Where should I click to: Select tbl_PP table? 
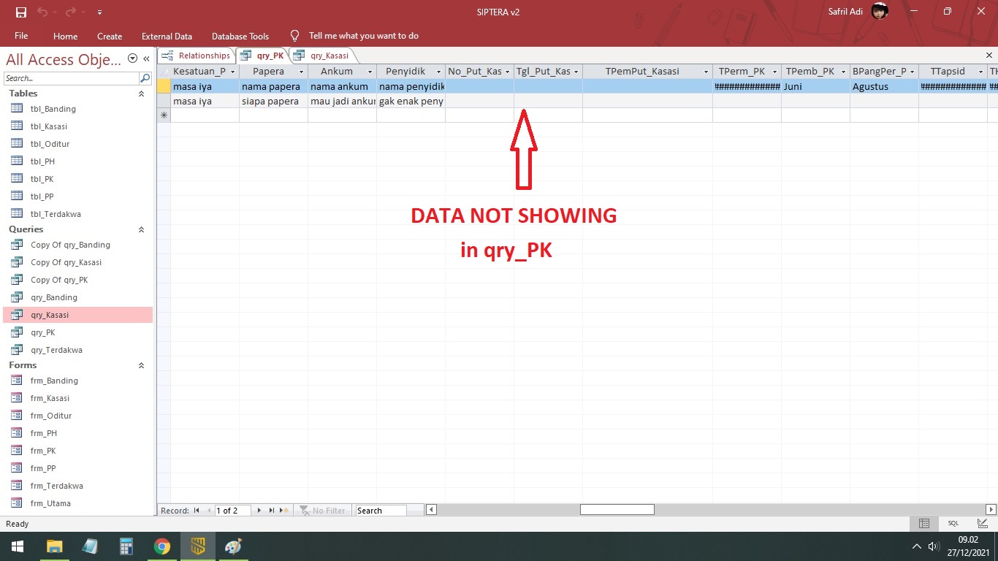pos(77,196)
